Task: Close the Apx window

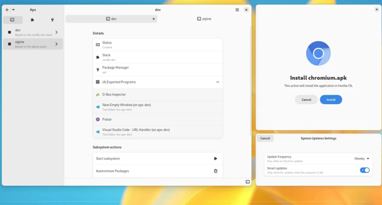Action: coord(246,10)
